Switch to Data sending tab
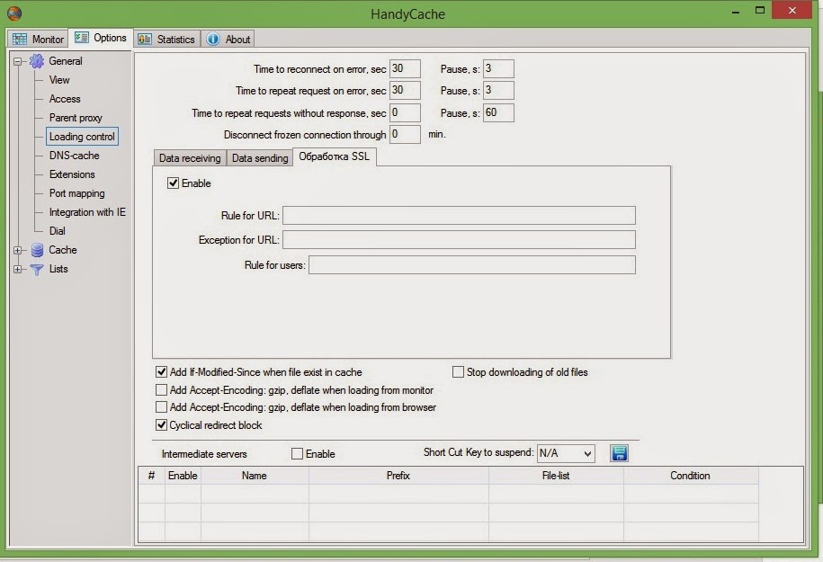Screen dimensions: 823x562 tap(260, 158)
